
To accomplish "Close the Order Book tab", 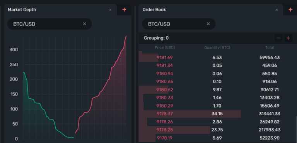I will [277, 10].
